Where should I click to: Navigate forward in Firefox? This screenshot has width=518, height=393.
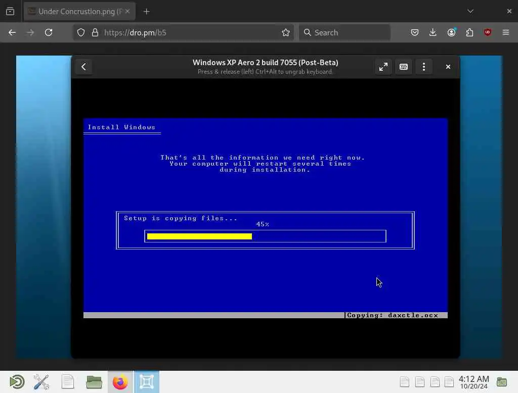click(30, 32)
